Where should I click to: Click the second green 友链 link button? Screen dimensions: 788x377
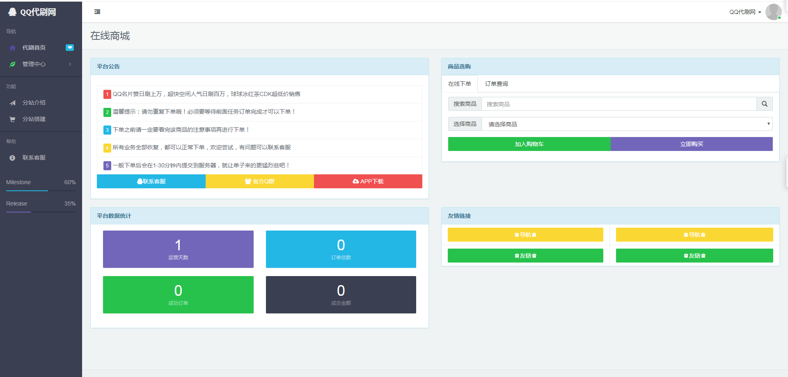click(694, 256)
